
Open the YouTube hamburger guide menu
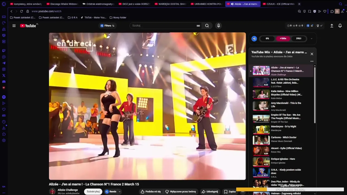coord(14,26)
